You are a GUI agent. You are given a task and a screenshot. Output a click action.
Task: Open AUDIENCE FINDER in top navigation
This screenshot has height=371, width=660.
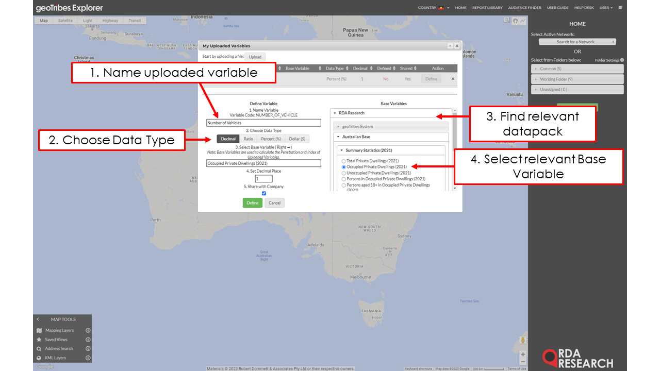pyautogui.click(x=525, y=8)
